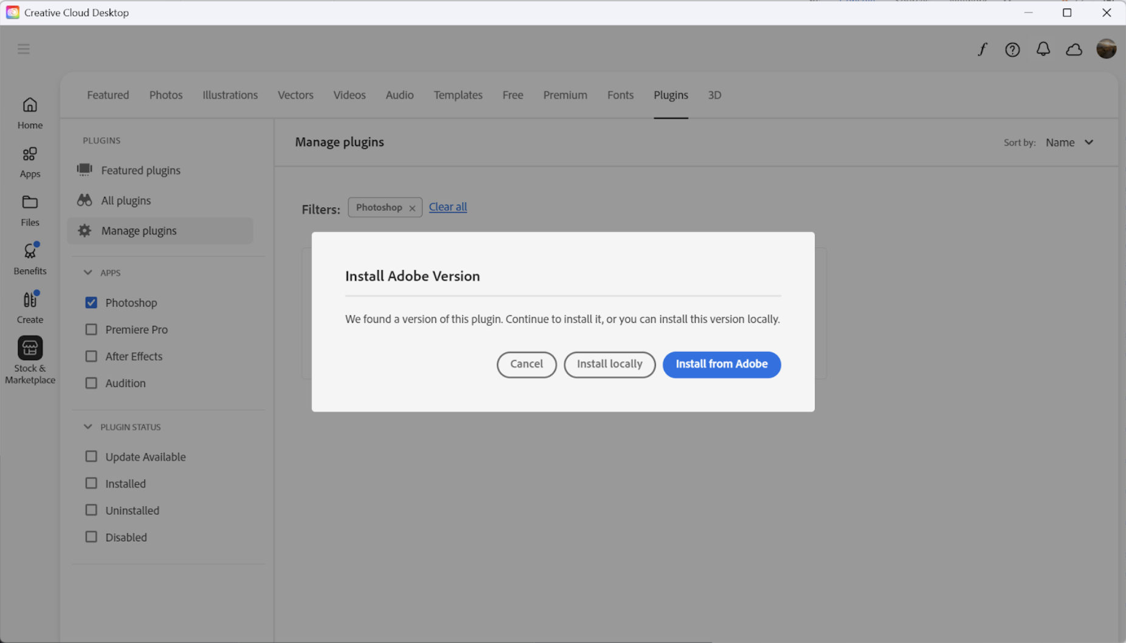This screenshot has width=1126, height=643.
Task: Collapse the APPS filter section
Action: pyautogui.click(x=88, y=273)
